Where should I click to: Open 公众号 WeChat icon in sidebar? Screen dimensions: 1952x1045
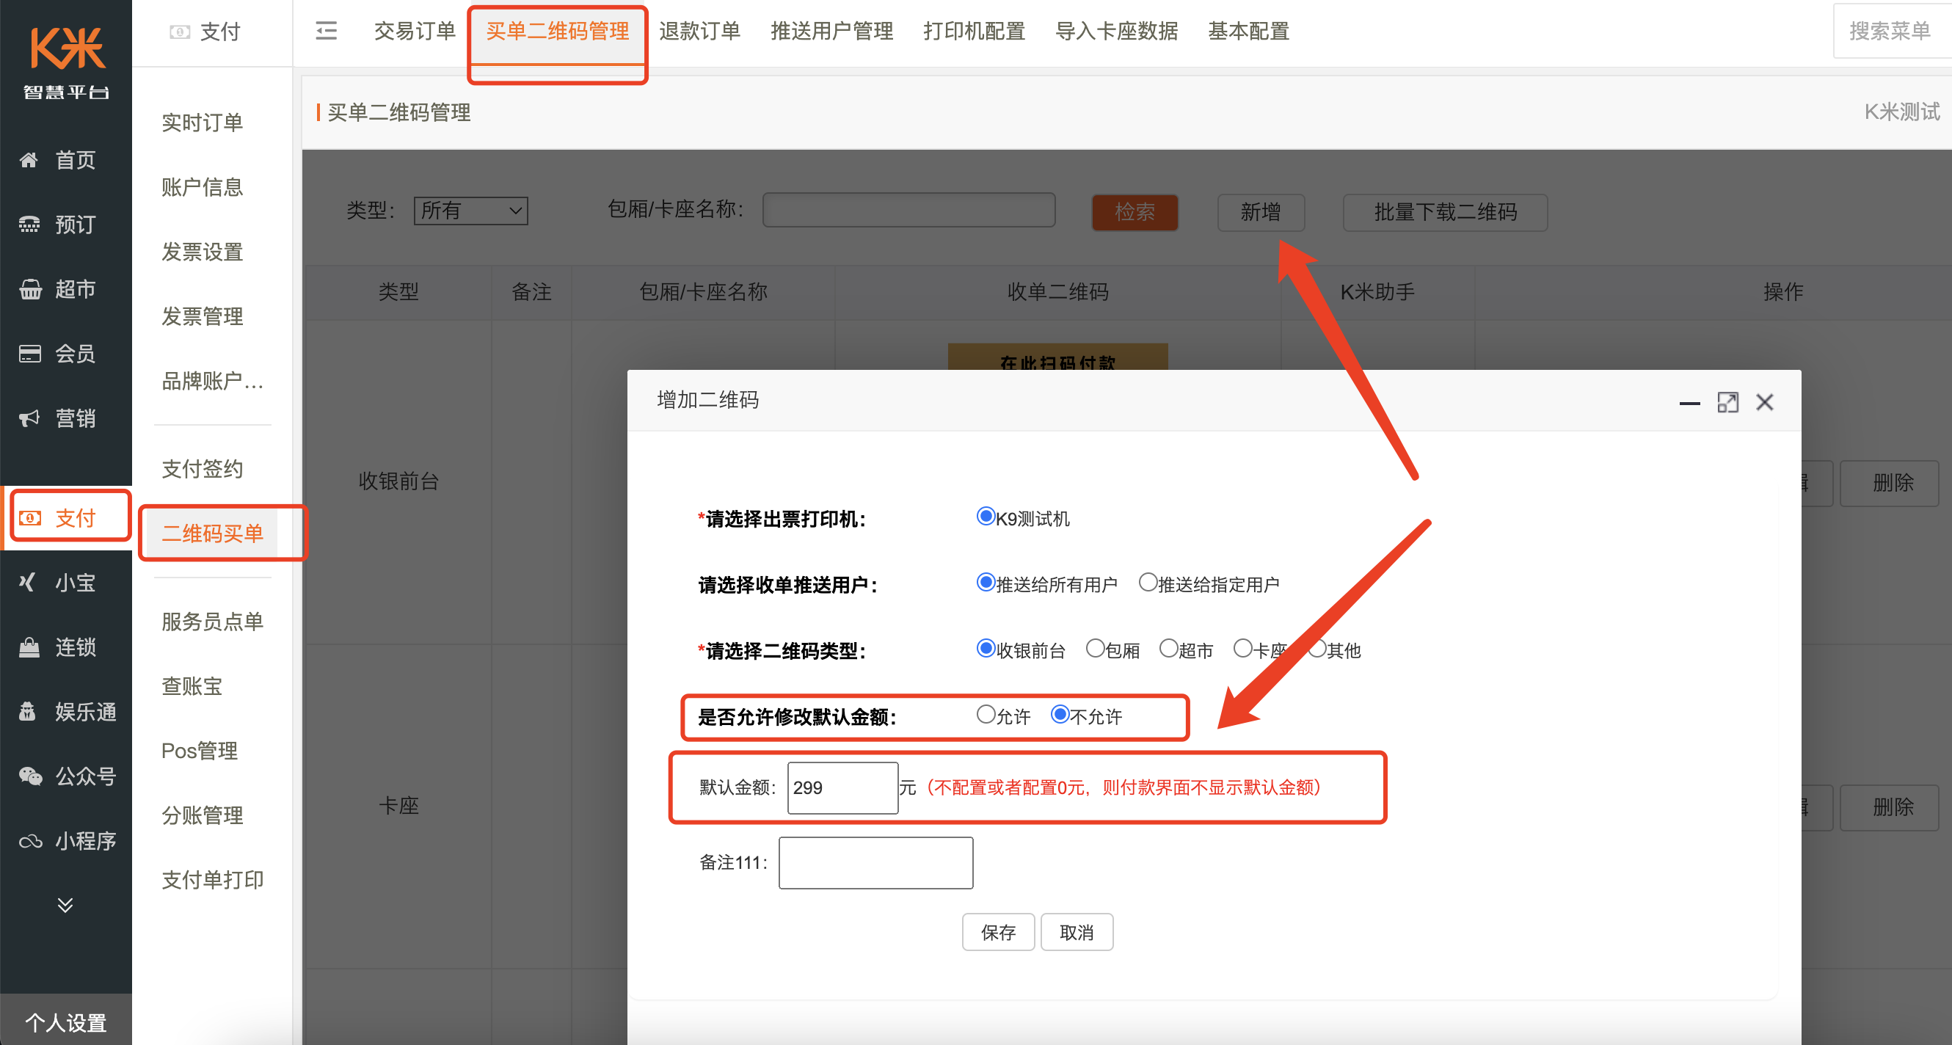pos(29,776)
